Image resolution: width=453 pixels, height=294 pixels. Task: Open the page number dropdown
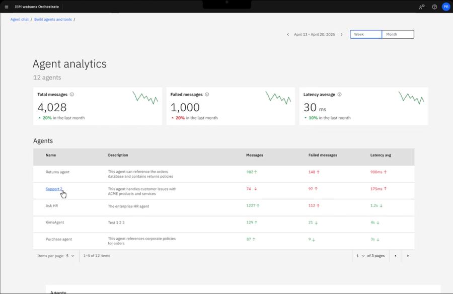(x=360, y=256)
